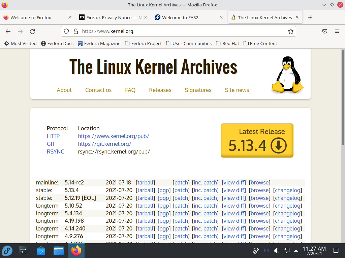
Task: Download Latest Release 5.13.4
Action: (x=257, y=140)
